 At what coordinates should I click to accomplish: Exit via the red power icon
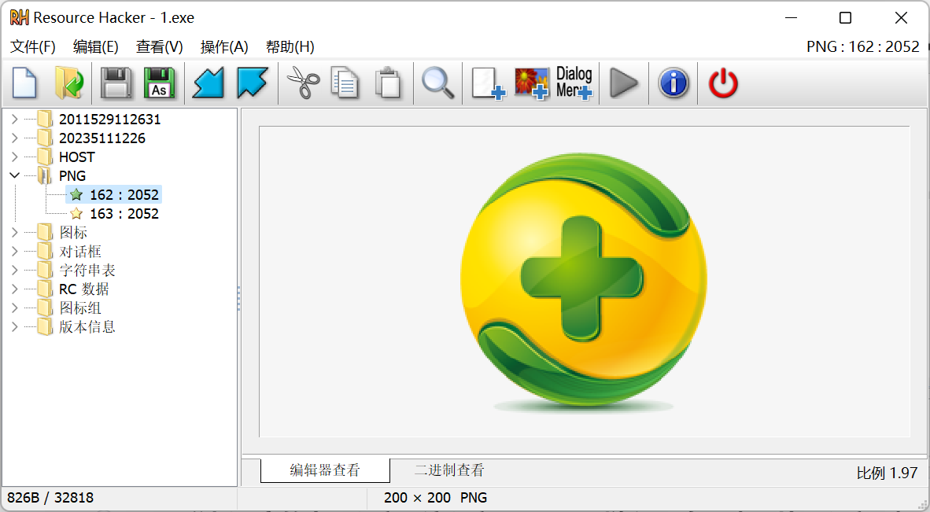coord(722,83)
